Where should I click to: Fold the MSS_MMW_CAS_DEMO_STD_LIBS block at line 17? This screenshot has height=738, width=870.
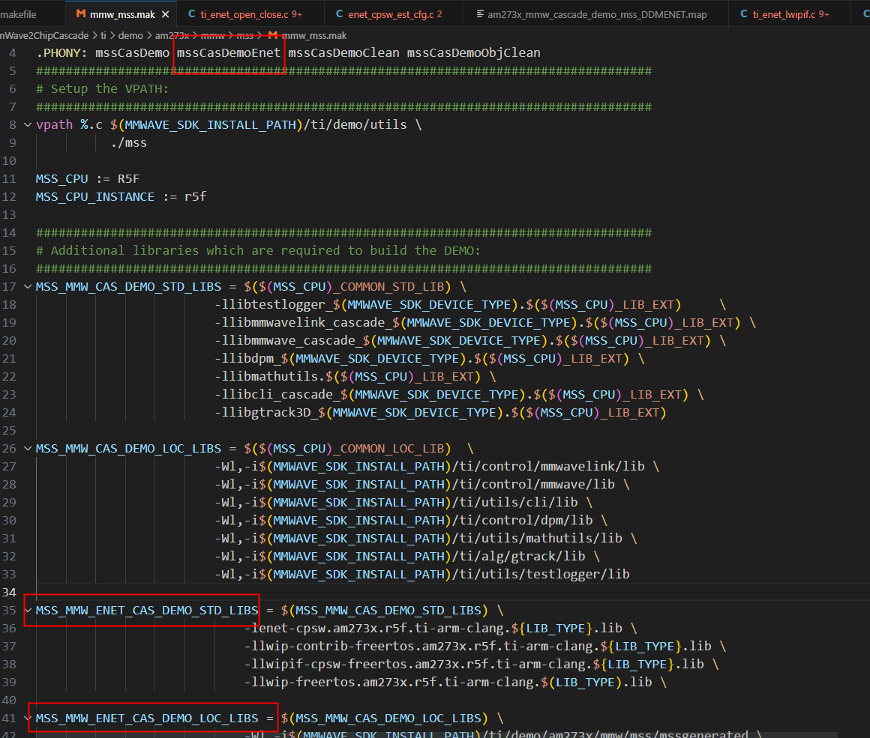tap(28, 287)
